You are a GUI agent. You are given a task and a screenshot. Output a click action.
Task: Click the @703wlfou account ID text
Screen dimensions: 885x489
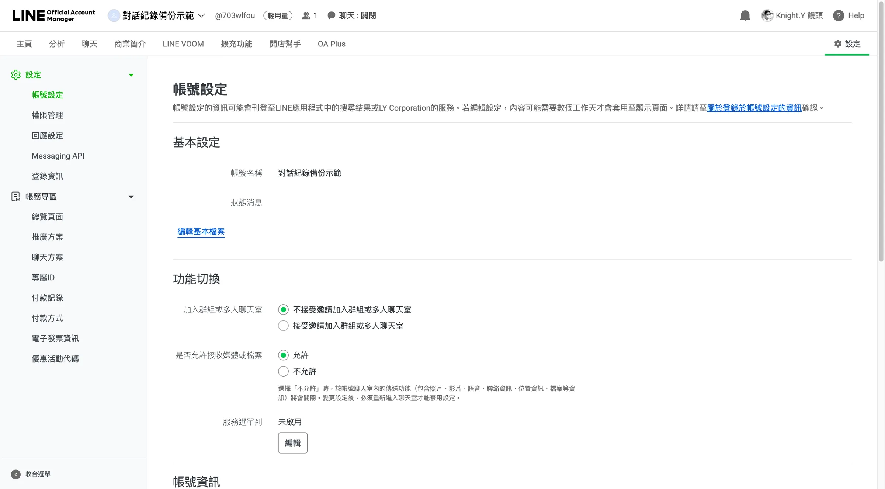coord(235,15)
